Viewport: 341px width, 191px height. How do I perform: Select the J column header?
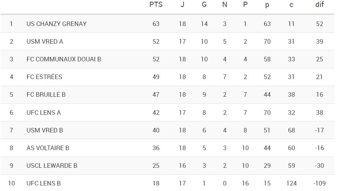(x=182, y=5)
